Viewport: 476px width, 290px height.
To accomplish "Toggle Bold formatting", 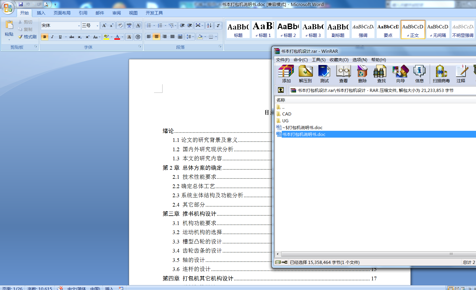I will (45, 37).
